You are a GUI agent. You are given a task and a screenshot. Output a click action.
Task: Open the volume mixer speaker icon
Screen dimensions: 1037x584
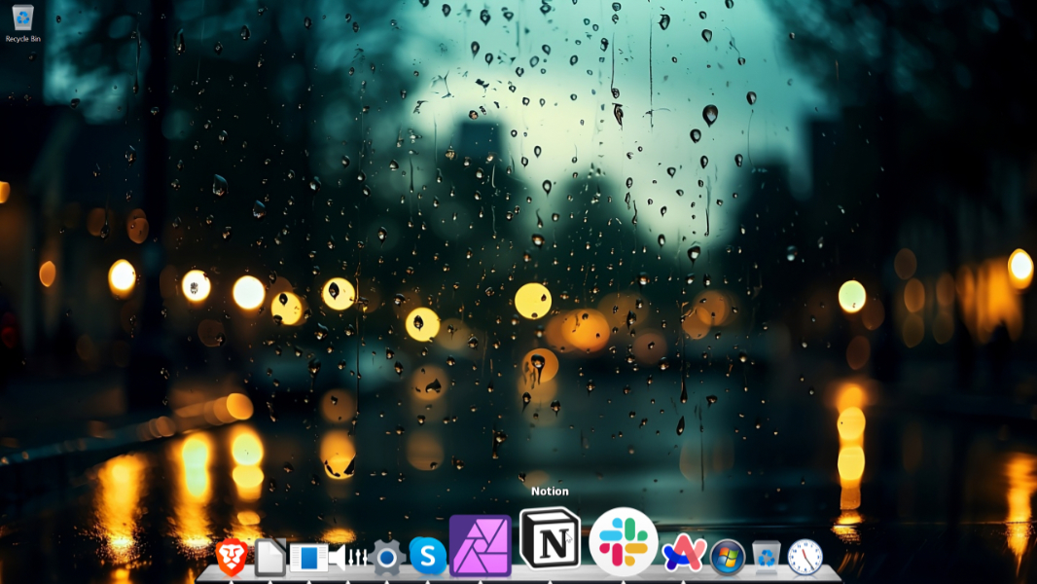click(347, 555)
